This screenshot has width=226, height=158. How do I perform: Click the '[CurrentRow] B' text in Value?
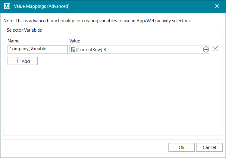pyautogui.click(x=91, y=50)
